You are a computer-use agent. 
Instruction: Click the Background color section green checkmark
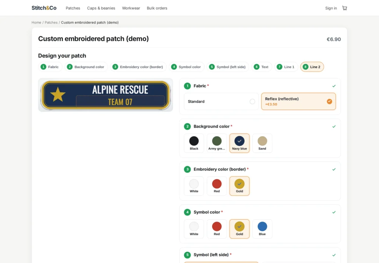point(334,127)
